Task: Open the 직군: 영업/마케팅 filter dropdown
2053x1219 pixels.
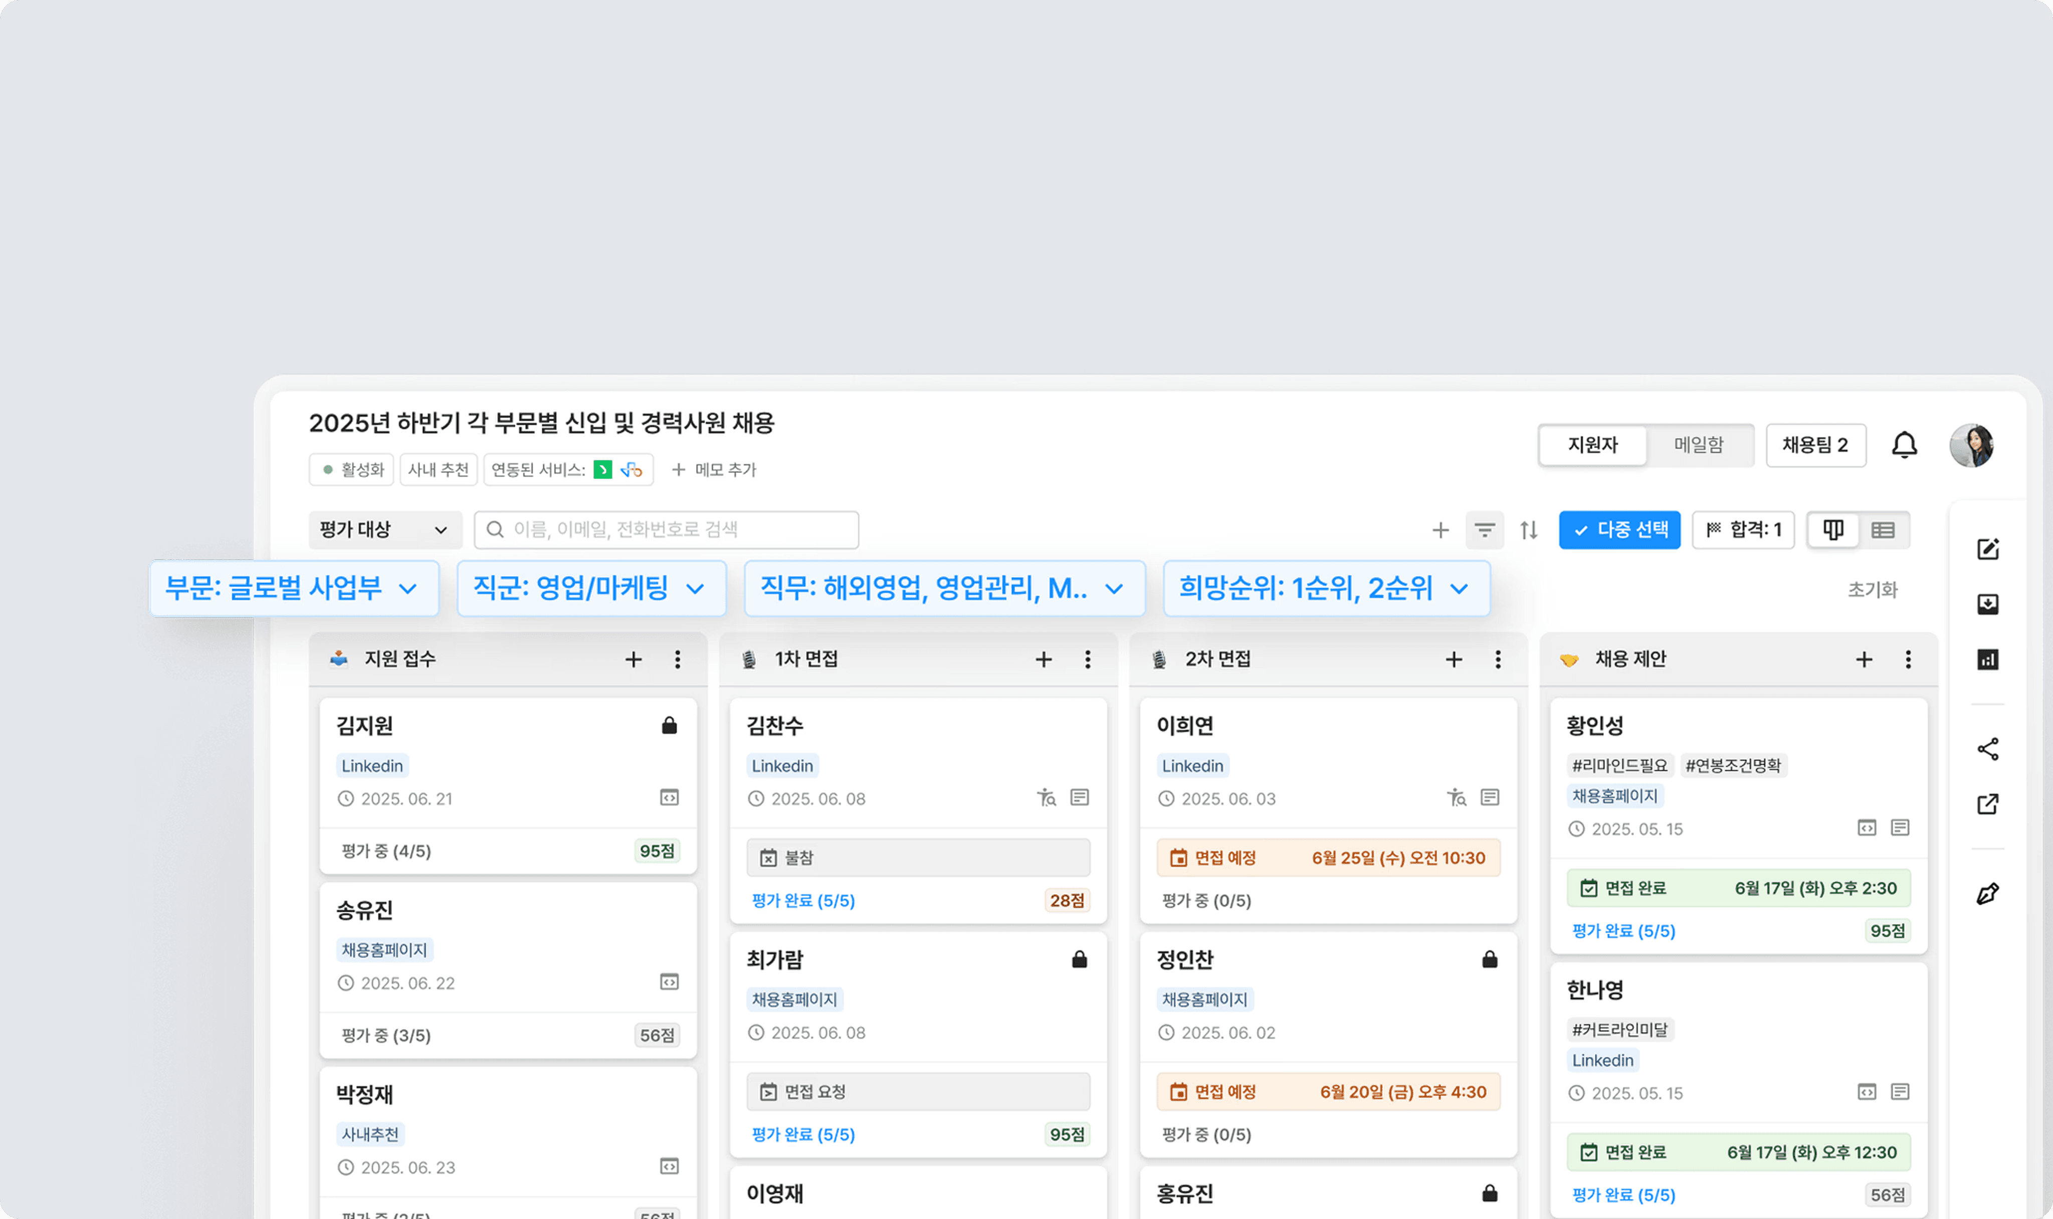Action: 591,588
